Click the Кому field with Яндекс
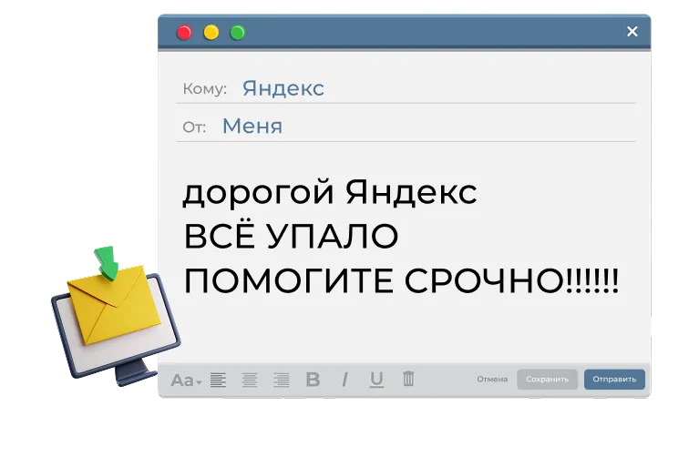This screenshot has height=457, width=699. pyautogui.click(x=406, y=88)
